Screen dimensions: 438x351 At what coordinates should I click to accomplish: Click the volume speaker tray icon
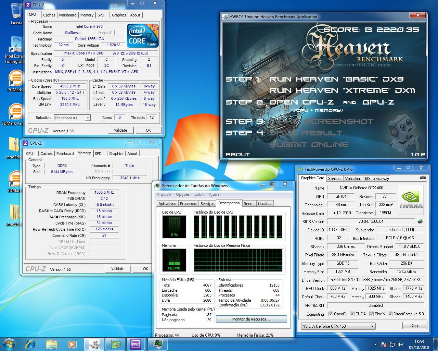coord(400,344)
